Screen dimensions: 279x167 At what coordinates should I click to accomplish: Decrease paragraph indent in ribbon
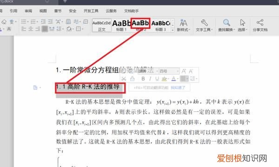click(43, 22)
